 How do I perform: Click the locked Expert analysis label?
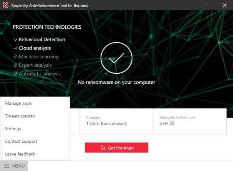click(35, 65)
